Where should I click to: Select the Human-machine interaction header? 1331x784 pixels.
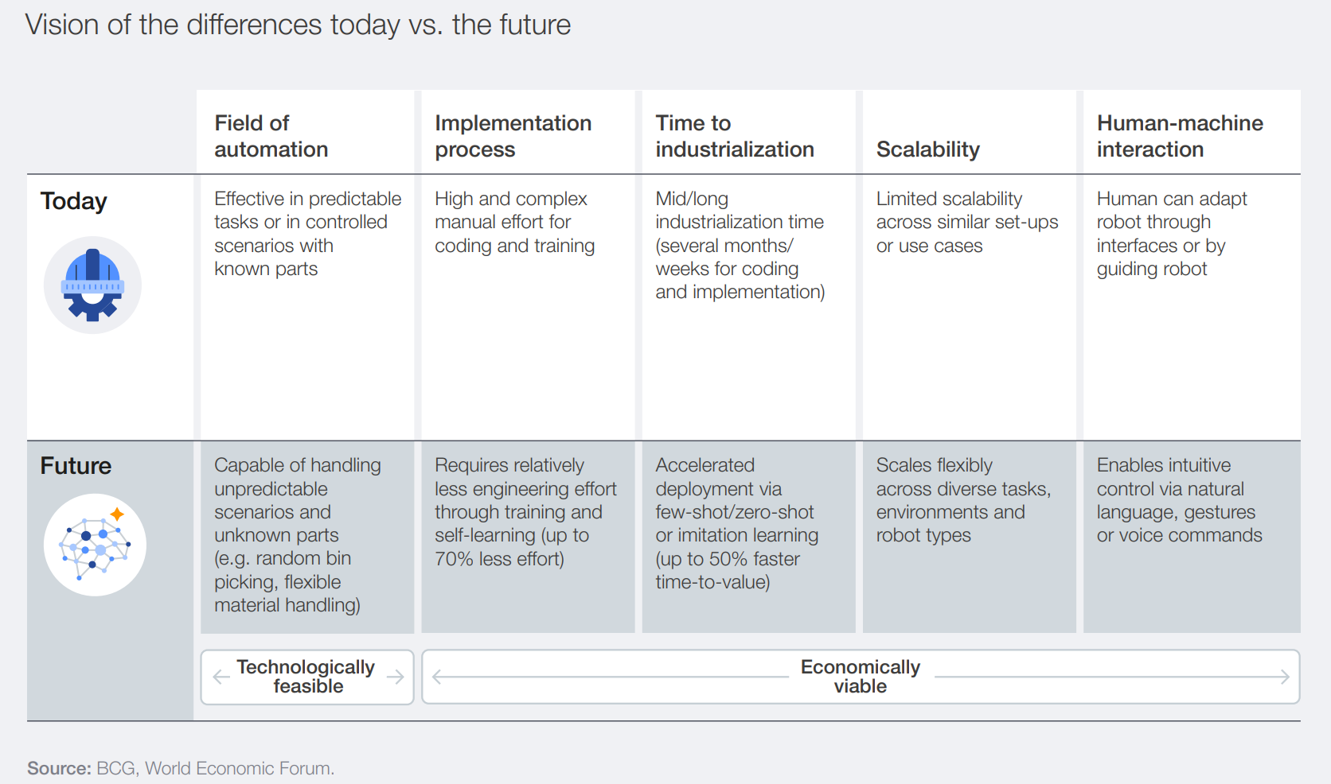[1179, 136]
